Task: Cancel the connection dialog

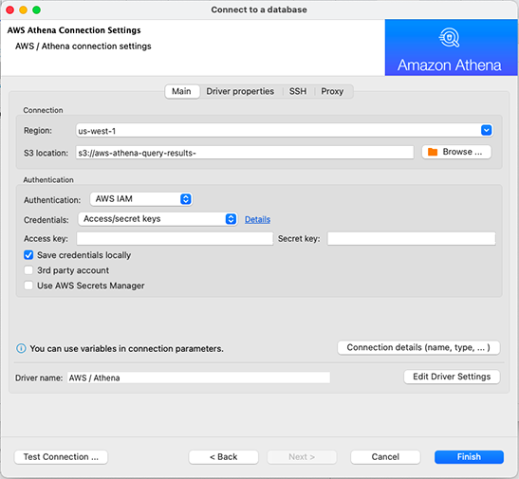Action: pos(385,457)
